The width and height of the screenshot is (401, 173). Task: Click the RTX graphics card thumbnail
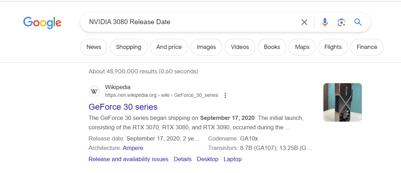[342, 102]
